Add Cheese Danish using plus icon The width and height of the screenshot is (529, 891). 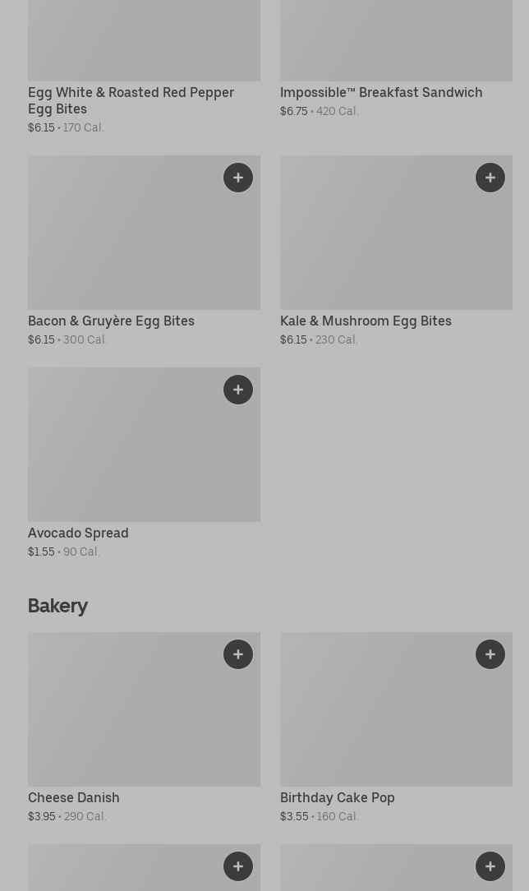[238, 654]
